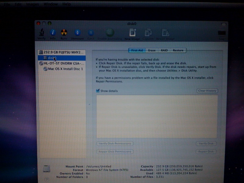Viewport: 244px width, 183px height.
Task: Switch to the Restore tab
Action: click(178, 50)
